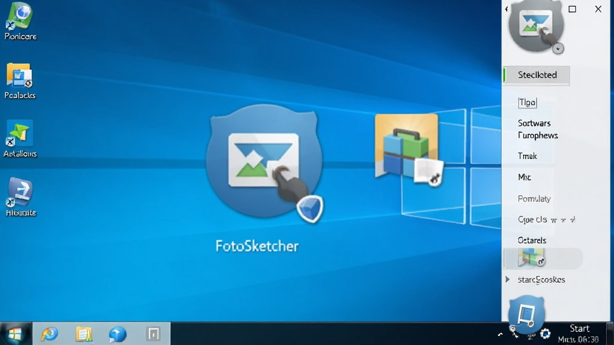Click the pin tray icon
The image size is (614, 345).
[x=514, y=332]
